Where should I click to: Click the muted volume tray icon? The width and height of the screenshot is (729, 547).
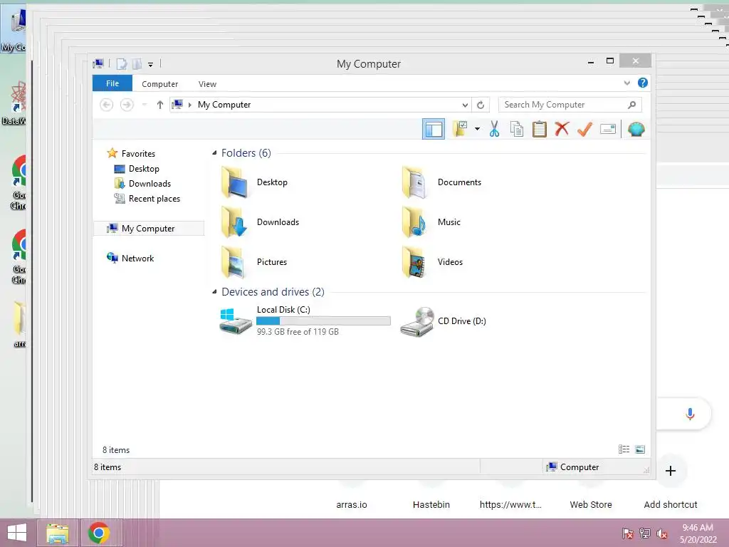661,533
